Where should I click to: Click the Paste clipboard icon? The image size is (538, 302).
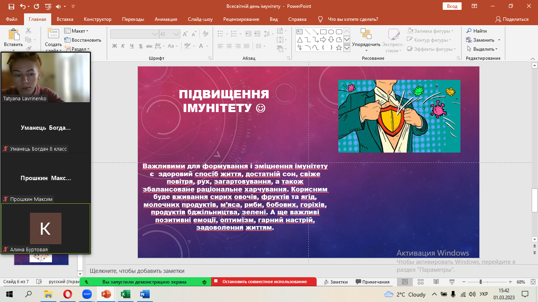click(13, 34)
